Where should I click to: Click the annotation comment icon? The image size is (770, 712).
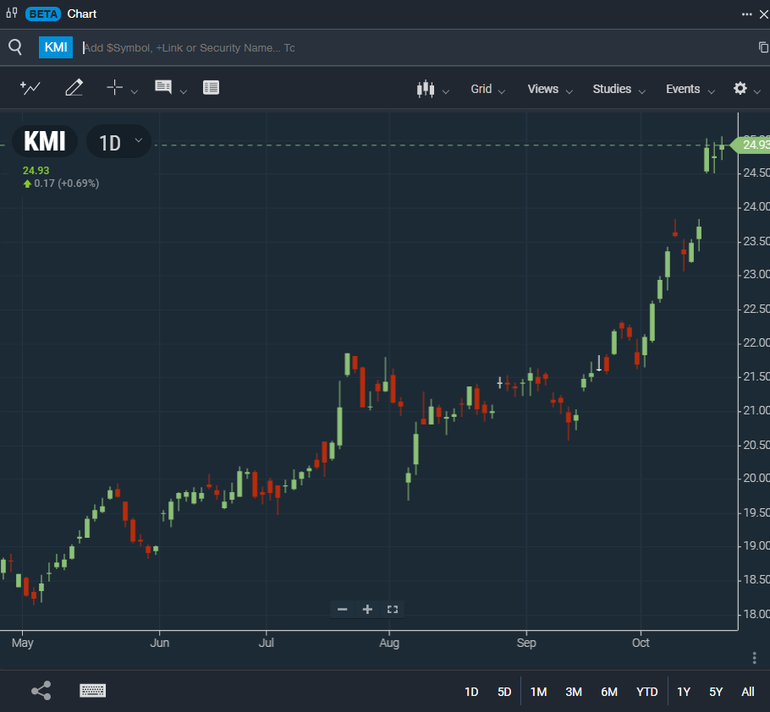click(x=163, y=87)
